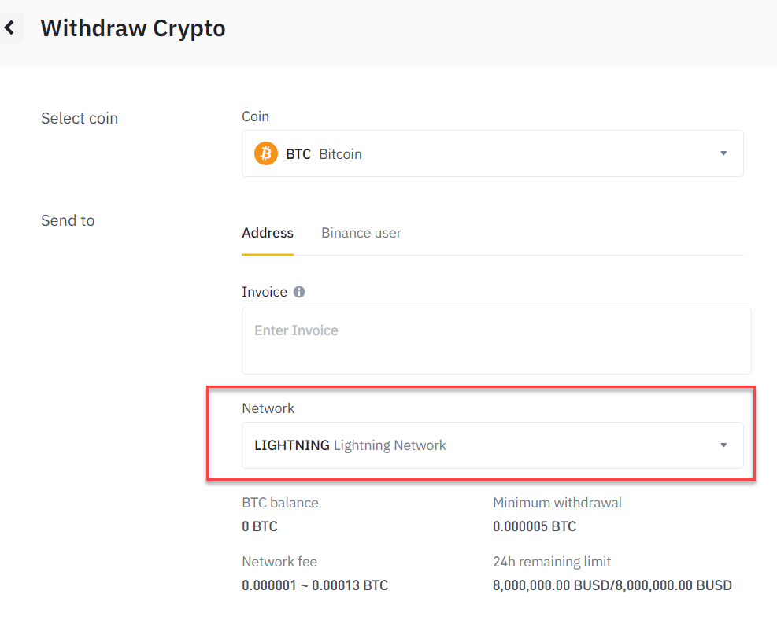
Task: Click the BTC balance label
Action: [280, 503]
